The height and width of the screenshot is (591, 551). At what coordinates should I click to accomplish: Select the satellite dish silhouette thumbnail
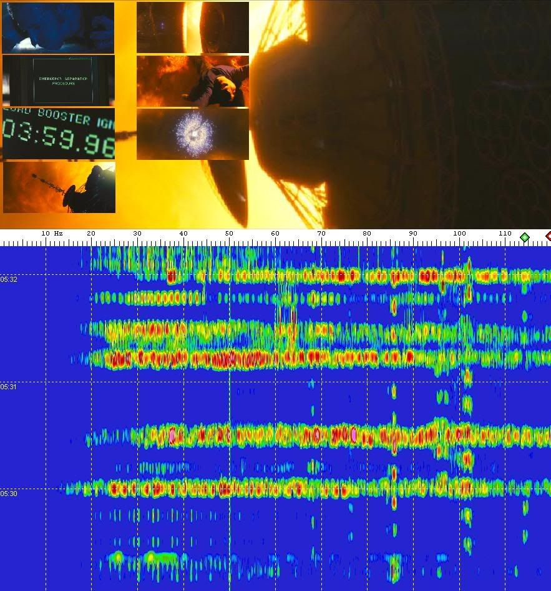(x=59, y=187)
